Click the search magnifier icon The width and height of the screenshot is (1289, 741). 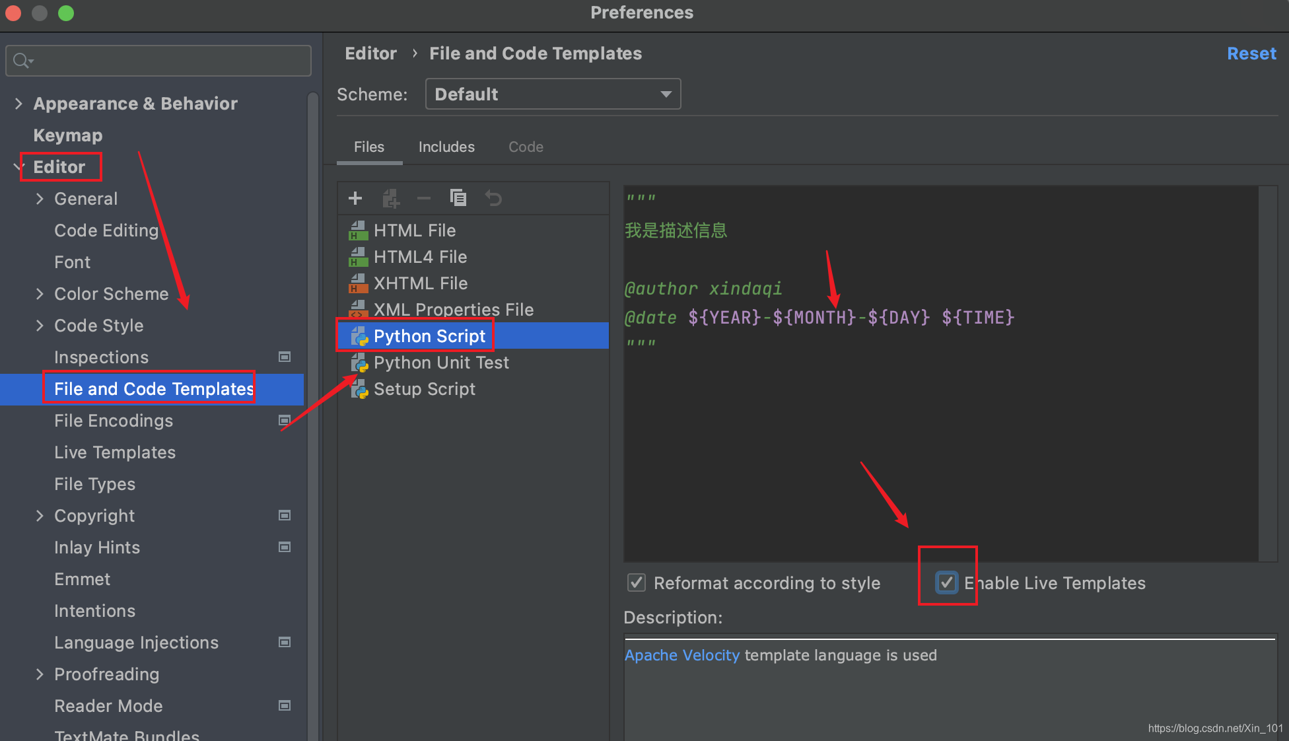coord(22,61)
